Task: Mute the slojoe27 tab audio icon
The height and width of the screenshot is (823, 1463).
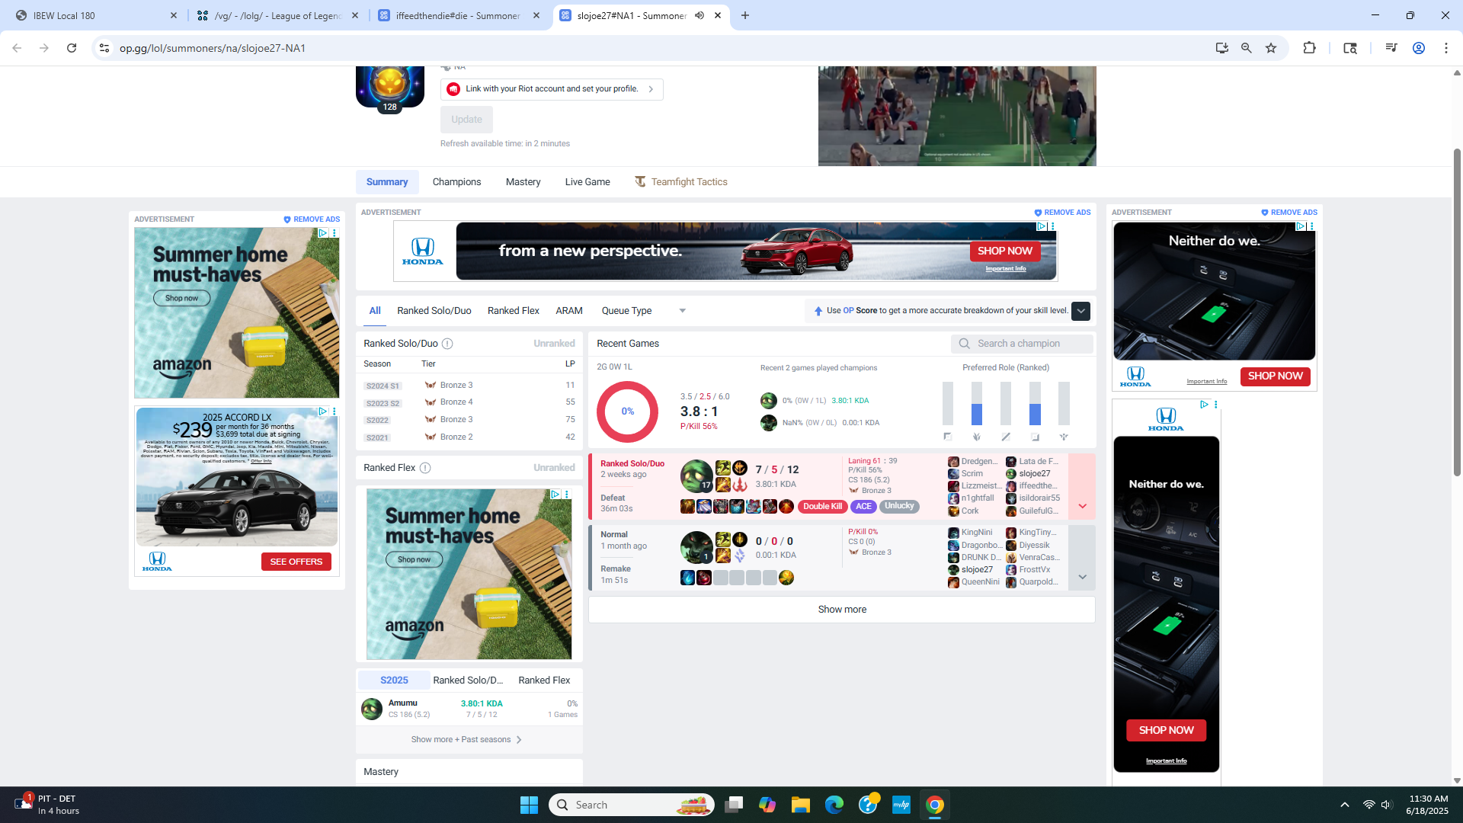Action: [699, 15]
